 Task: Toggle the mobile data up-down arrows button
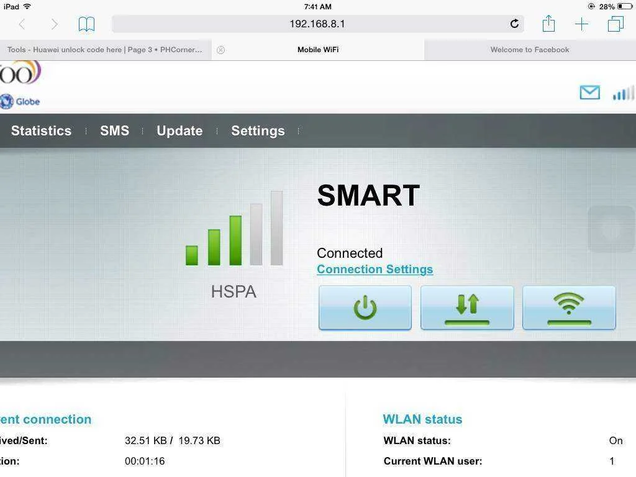pyautogui.click(x=467, y=307)
